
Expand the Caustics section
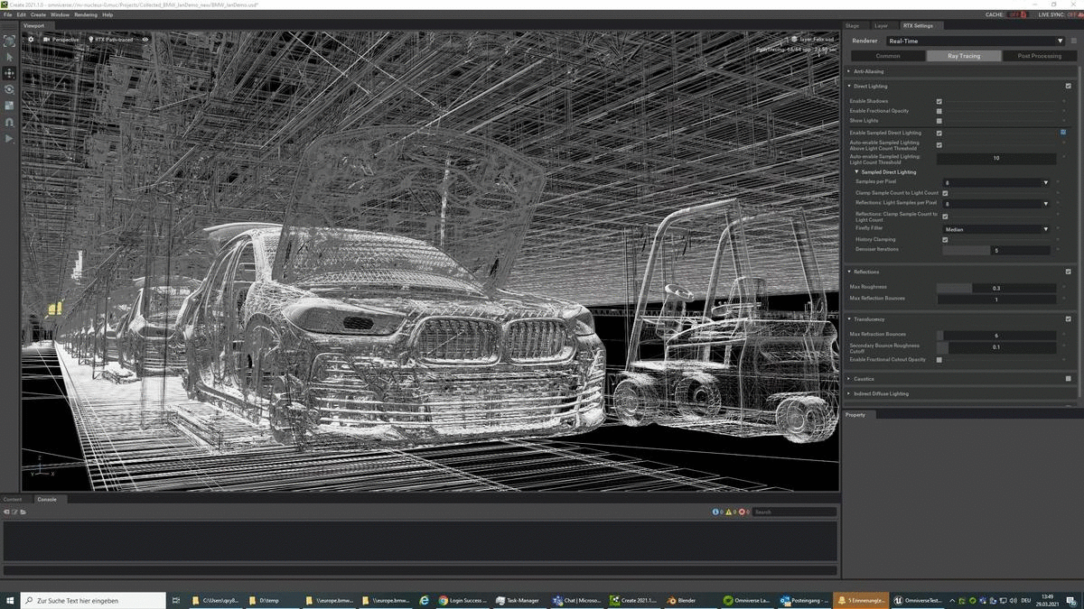(x=848, y=378)
